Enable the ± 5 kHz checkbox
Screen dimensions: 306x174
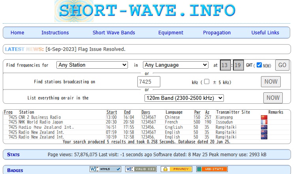(207, 82)
